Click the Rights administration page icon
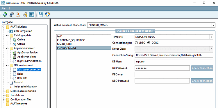Viewport: 218px width, 108px height. (x=15, y=61)
